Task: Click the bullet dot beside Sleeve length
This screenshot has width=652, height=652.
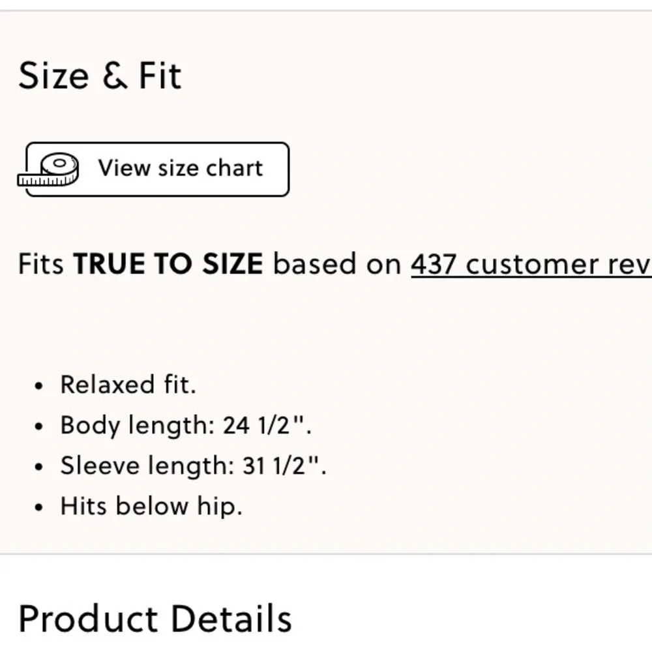Action: (x=39, y=467)
